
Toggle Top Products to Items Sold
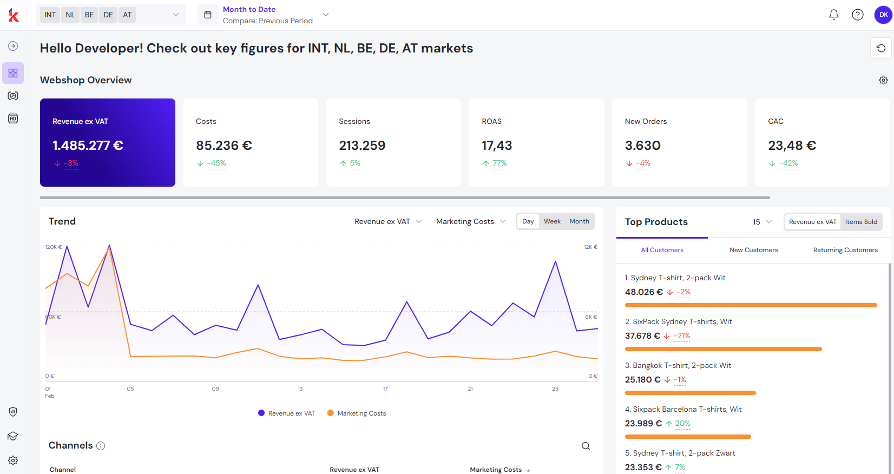(x=861, y=222)
